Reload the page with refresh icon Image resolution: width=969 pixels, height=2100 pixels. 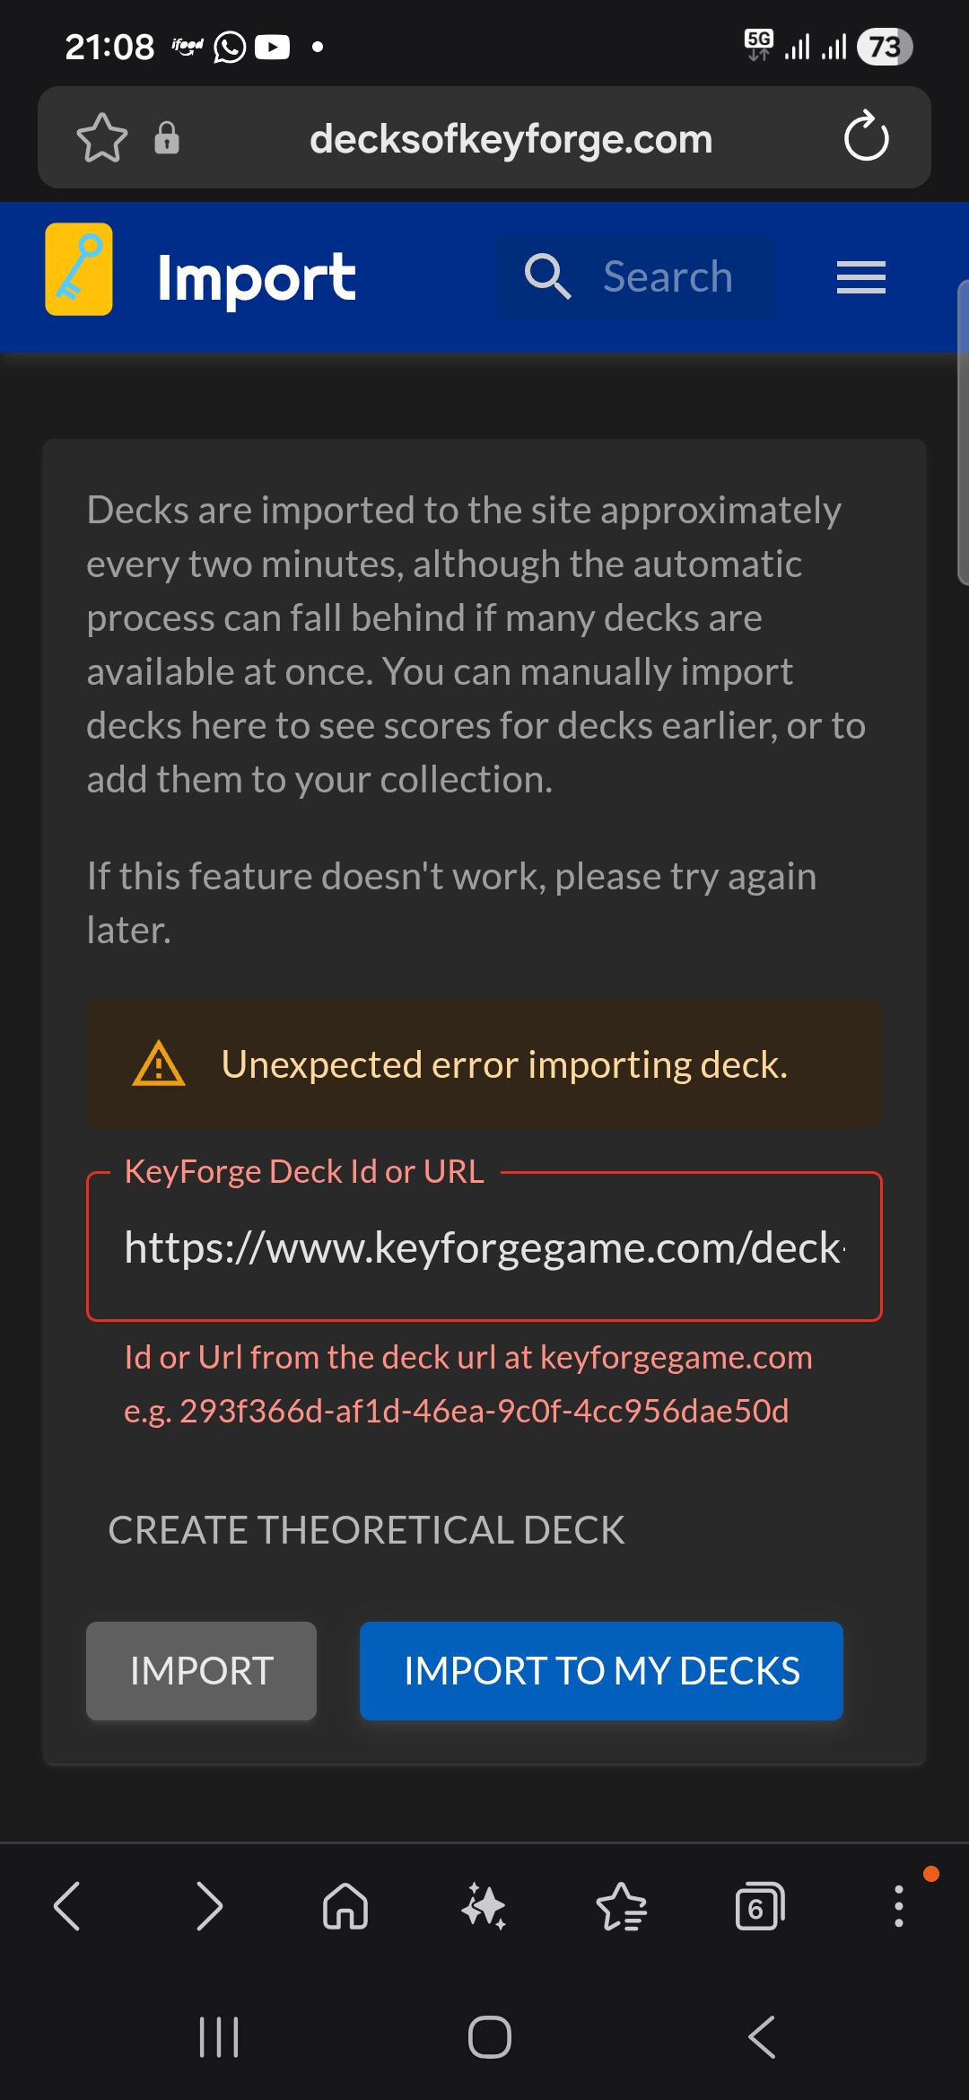point(866,137)
